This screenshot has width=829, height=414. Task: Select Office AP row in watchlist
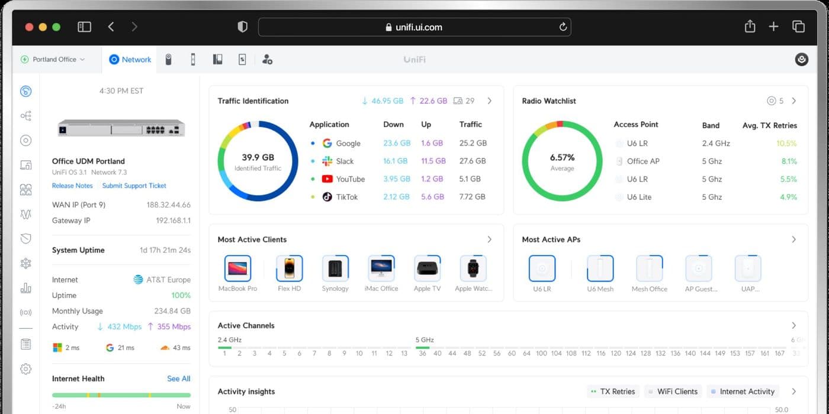[x=706, y=161]
